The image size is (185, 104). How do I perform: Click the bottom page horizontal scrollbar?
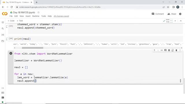point(14,103)
